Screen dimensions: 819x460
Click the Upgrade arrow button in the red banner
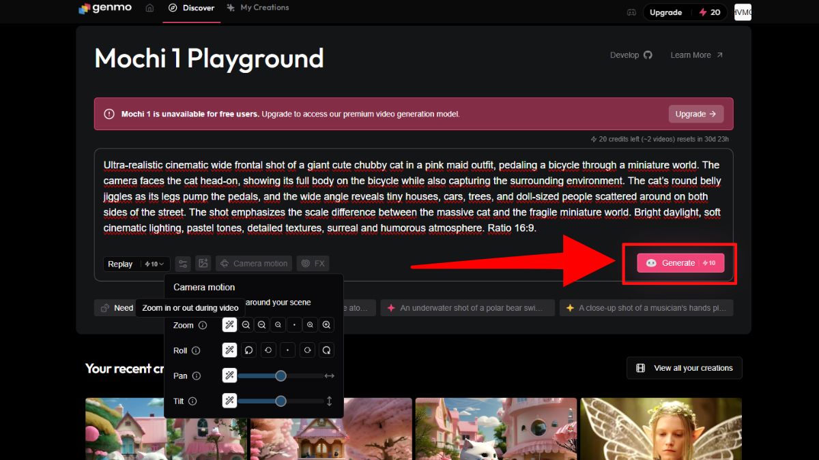click(x=695, y=114)
